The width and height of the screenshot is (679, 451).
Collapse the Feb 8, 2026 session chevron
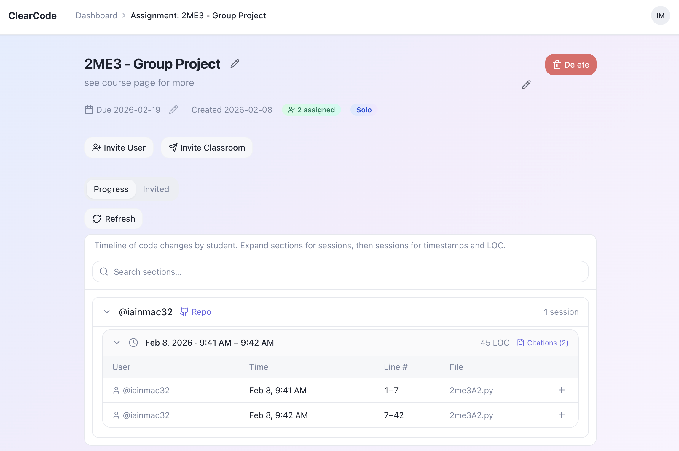click(117, 343)
